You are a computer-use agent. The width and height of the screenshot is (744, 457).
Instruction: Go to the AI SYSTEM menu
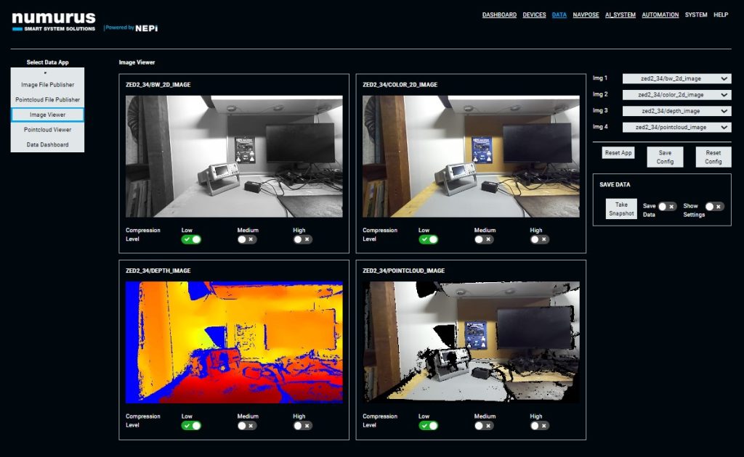pos(620,15)
